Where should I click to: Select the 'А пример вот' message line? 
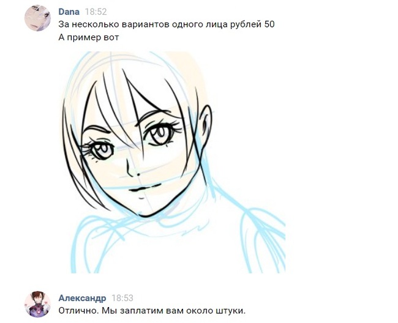coord(89,37)
